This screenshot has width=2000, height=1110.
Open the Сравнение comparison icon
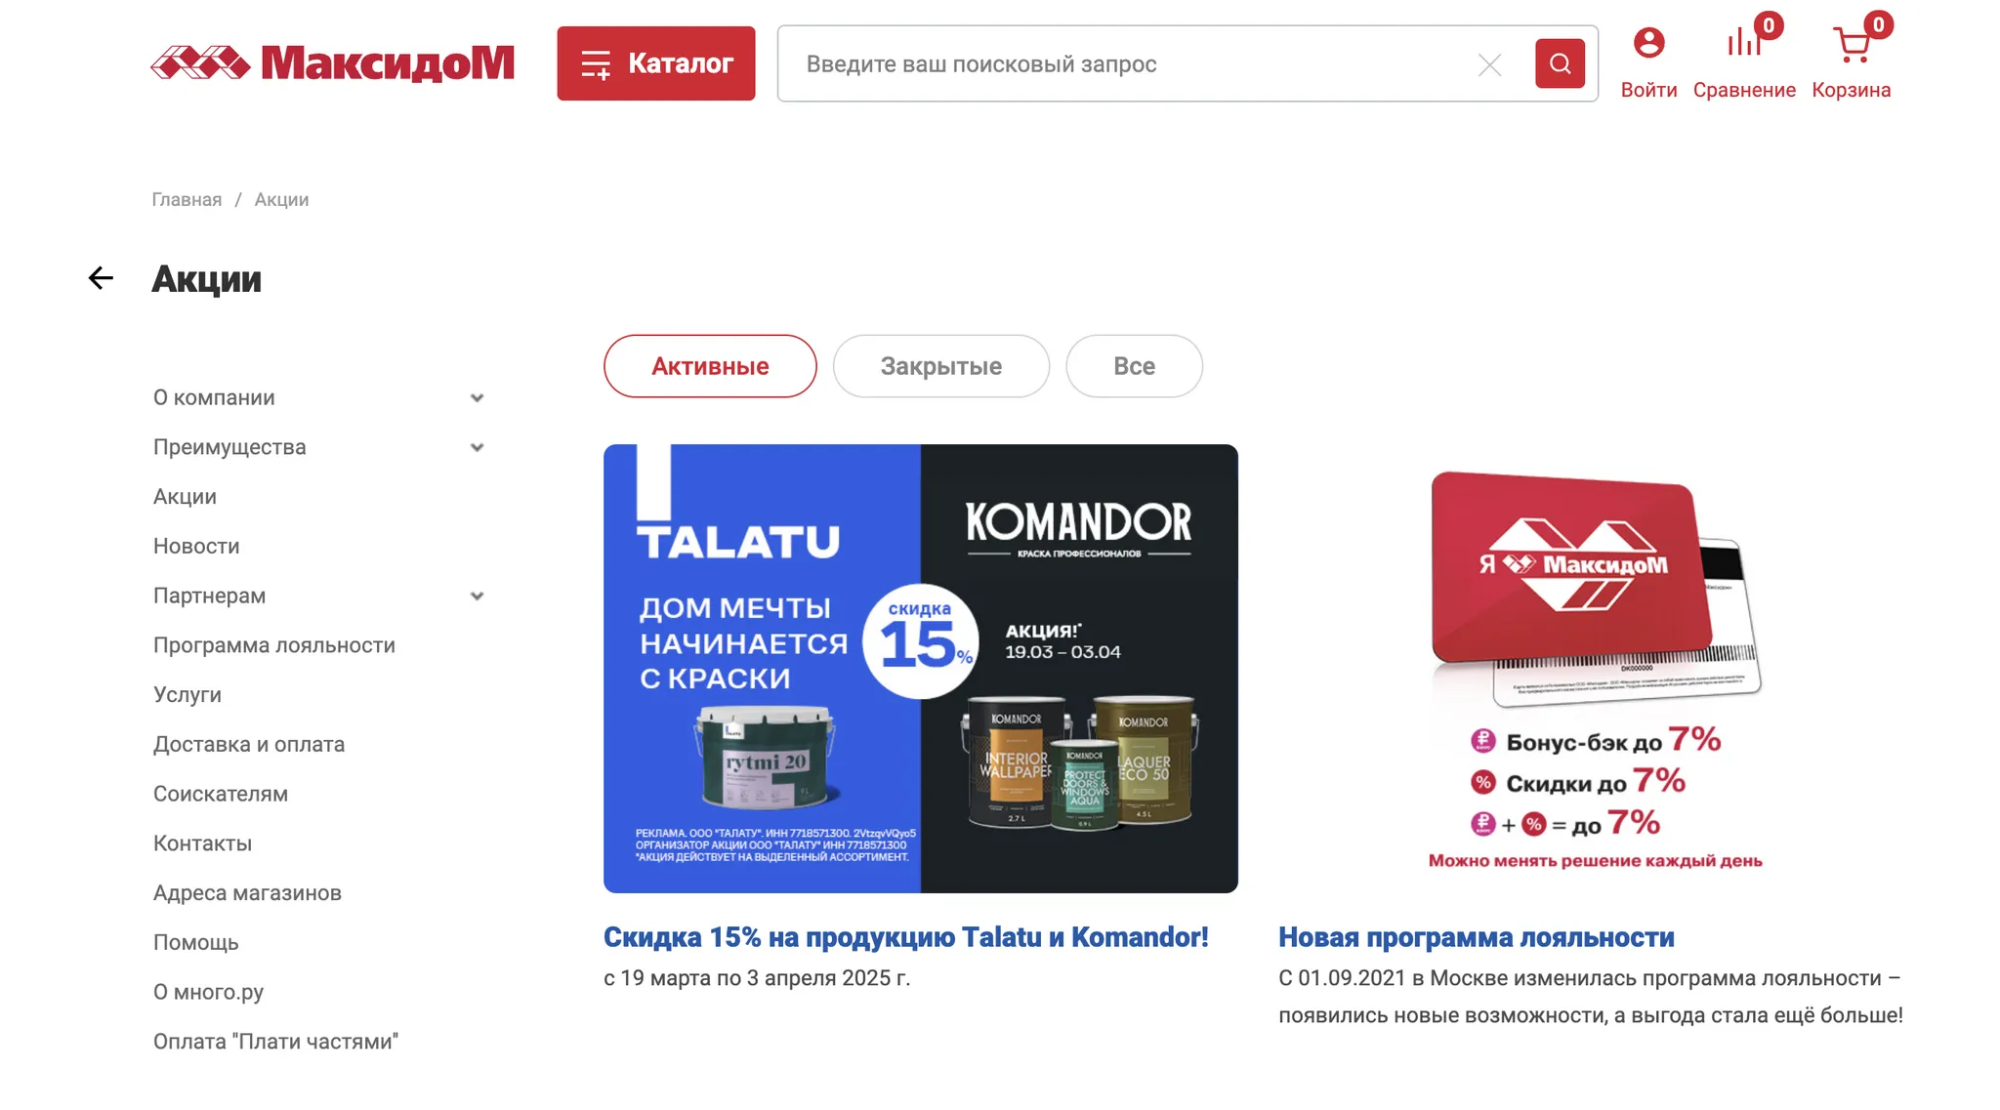[x=1744, y=43]
